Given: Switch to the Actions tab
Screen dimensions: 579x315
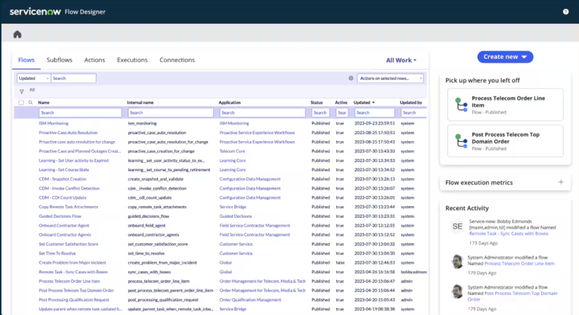Looking at the screenshot, I should [94, 60].
